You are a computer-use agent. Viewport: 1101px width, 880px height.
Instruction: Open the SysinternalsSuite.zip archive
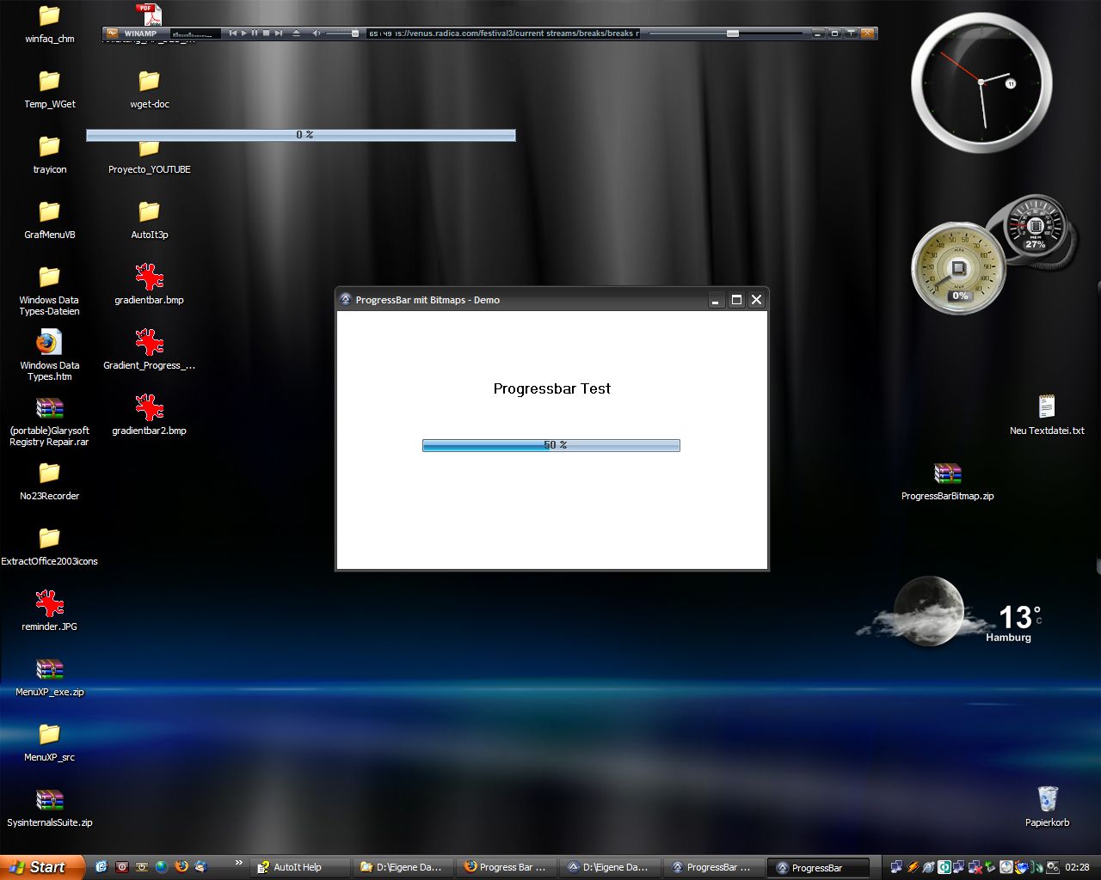[x=49, y=800]
